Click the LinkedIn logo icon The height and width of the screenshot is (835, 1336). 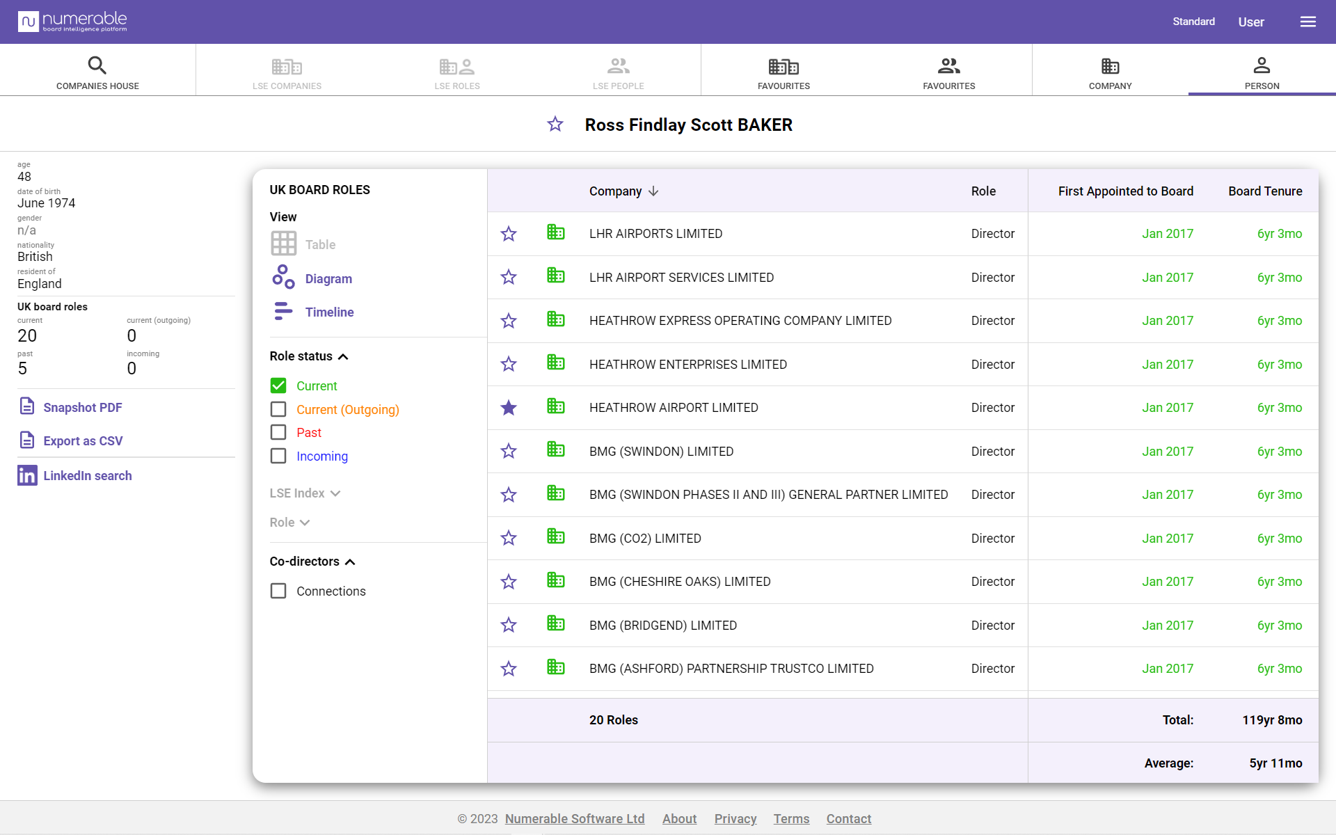pyautogui.click(x=27, y=475)
